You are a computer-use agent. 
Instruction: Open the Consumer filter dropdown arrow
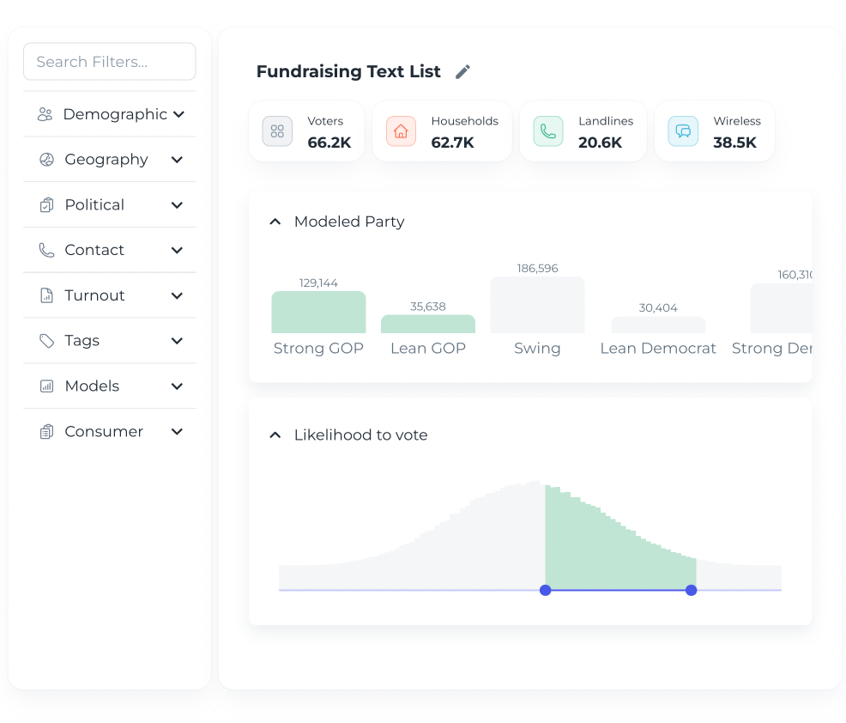pos(177,432)
